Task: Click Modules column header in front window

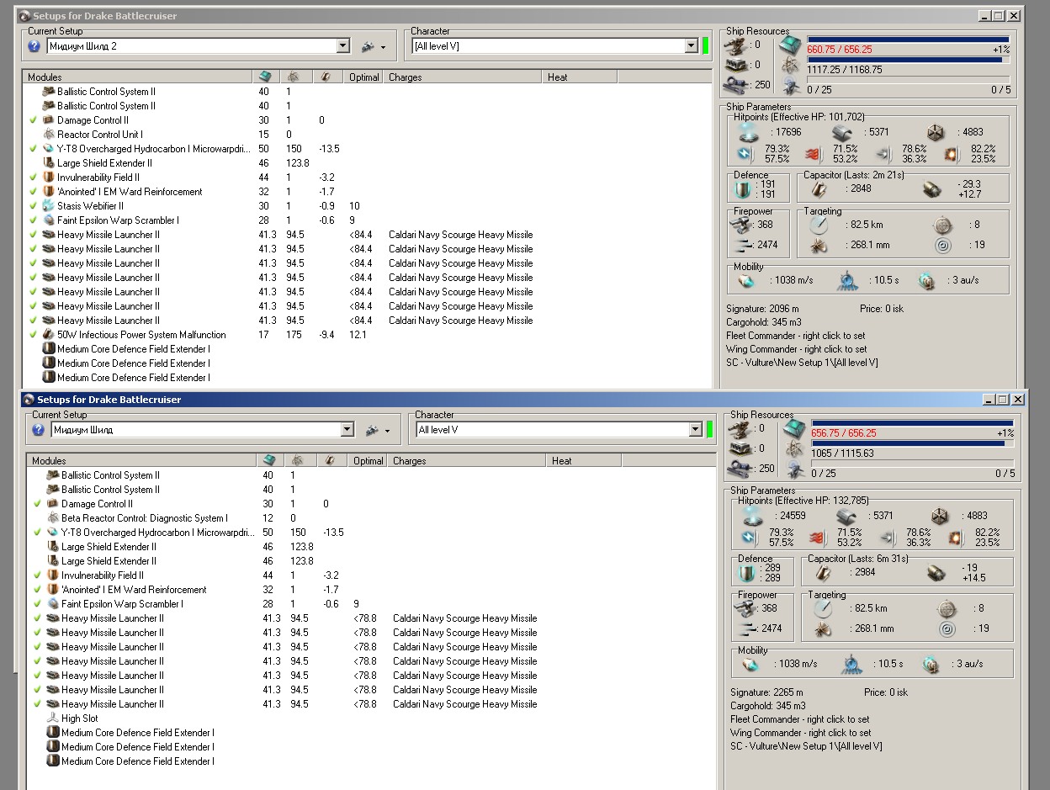Action: click(141, 461)
